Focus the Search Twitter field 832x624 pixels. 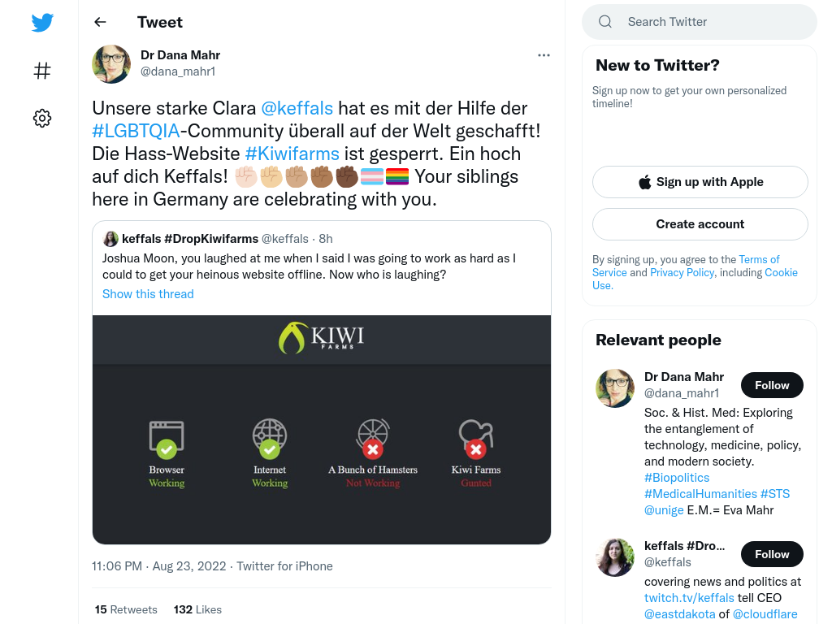[700, 22]
